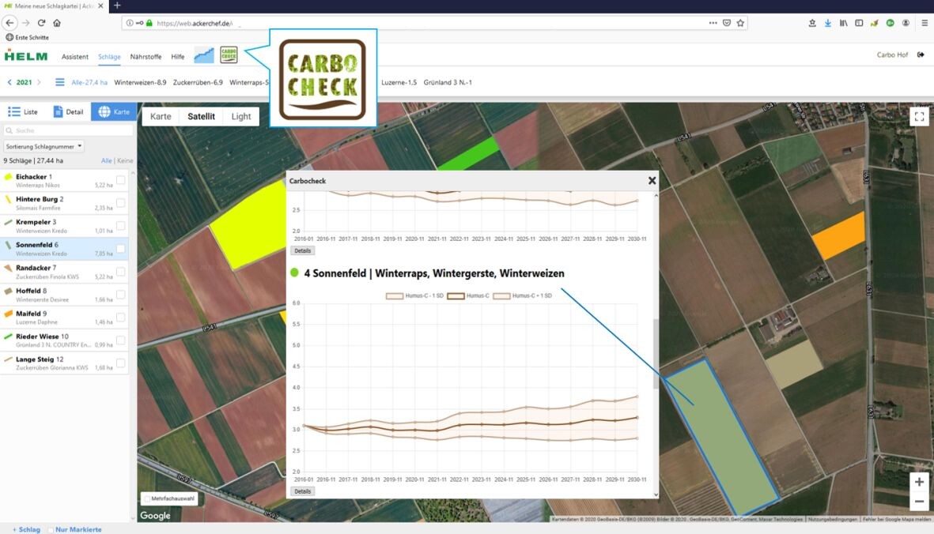The image size is (934, 534).
Task: Tick the checkbox for Eichacker field
Action: [121, 180]
